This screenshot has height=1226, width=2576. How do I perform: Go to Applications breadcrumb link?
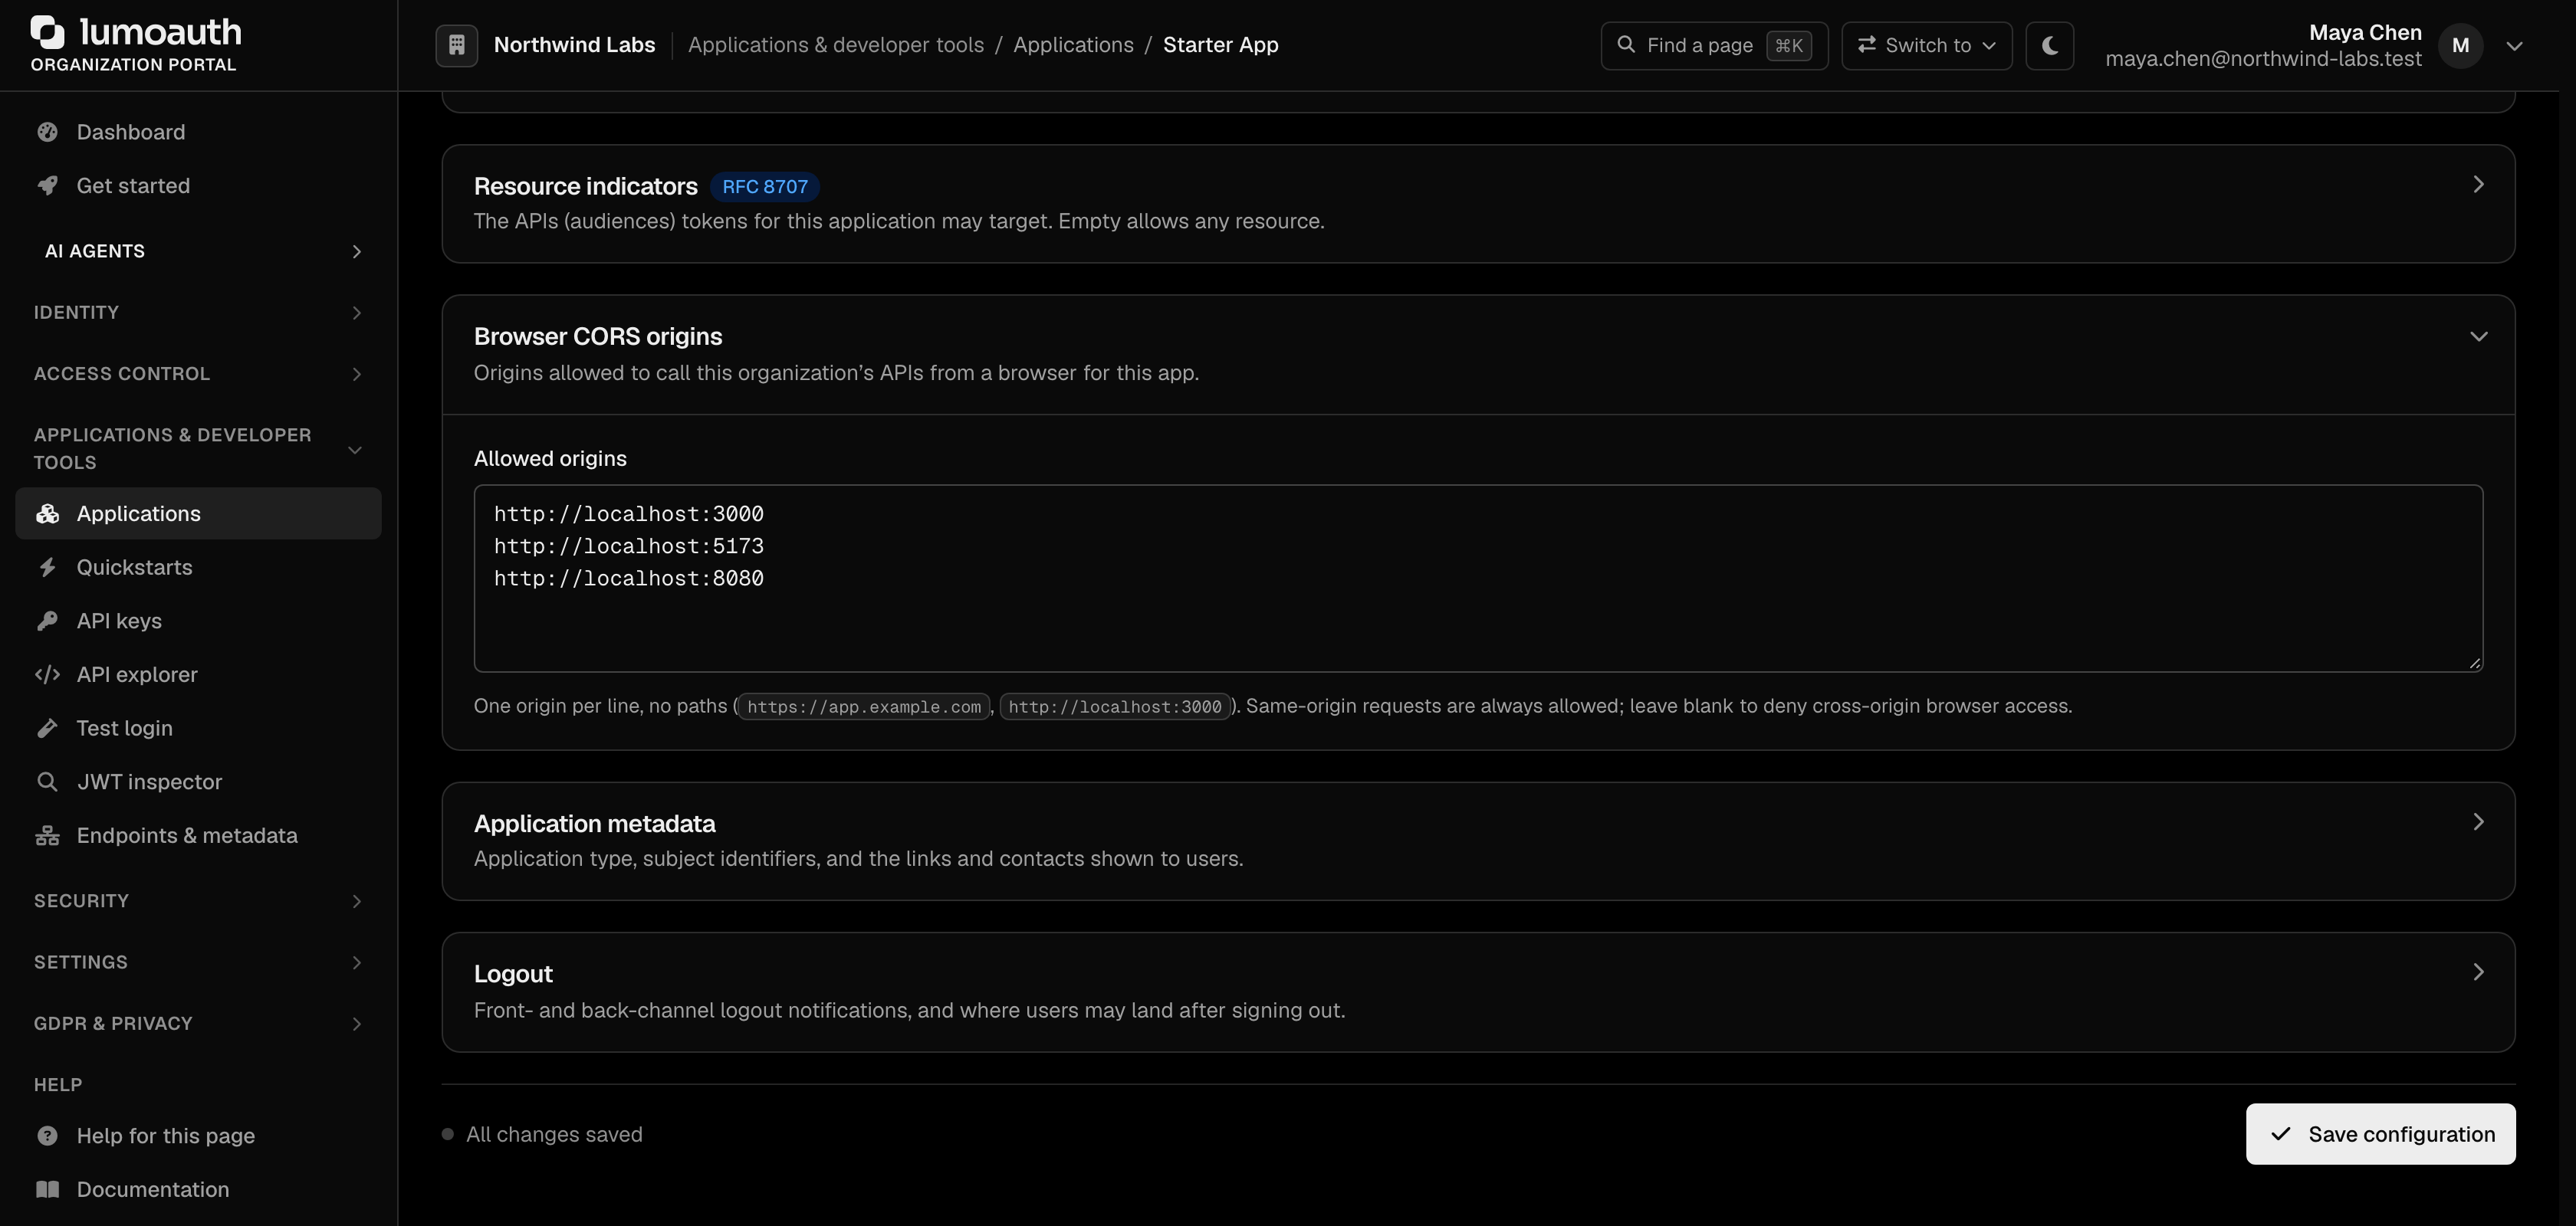pyautogui.click(x=1073, y=45)
